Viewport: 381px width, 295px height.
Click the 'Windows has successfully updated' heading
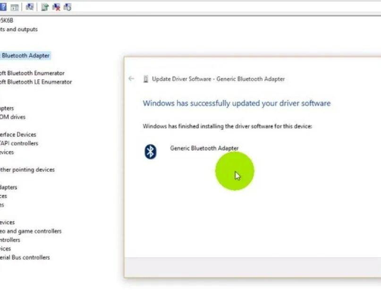[237, 103]
